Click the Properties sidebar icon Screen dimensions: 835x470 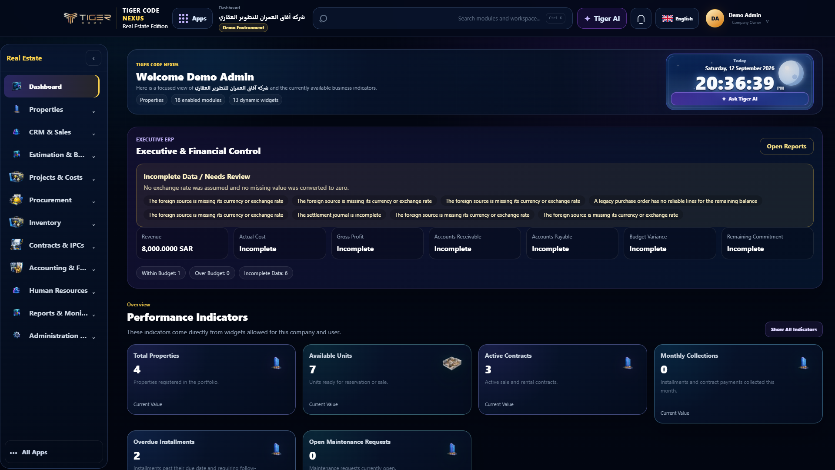click(17, 109)
